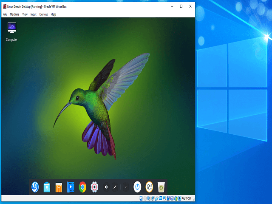Screen dimensions: 272x204
Task: Open the trash bin in the dock
Action: [x=161, y=187]
